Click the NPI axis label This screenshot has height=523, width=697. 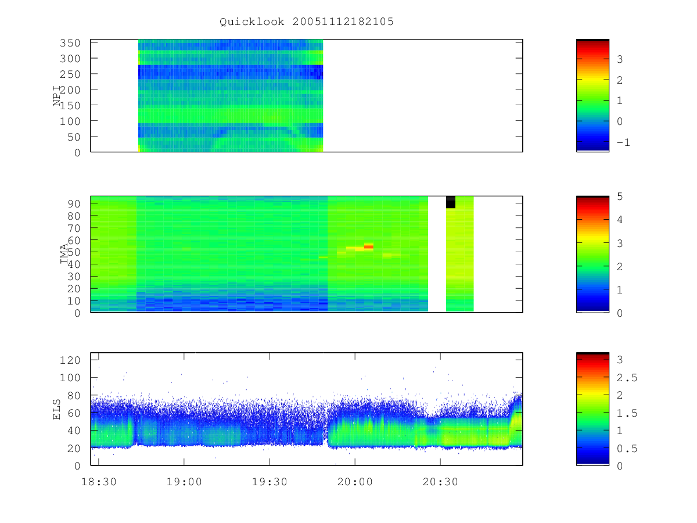(58, 95)
